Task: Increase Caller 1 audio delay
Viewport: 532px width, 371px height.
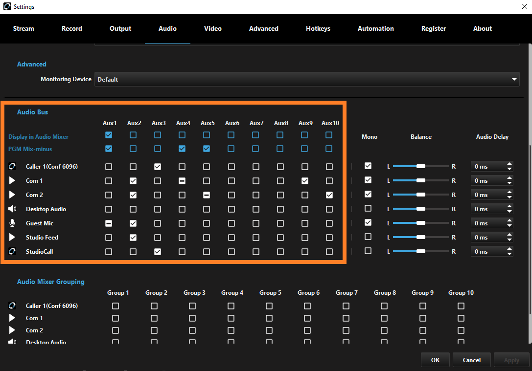Action: [x=509, y=164]
